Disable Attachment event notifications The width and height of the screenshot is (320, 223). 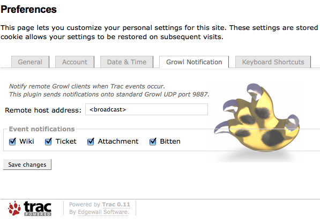click(91, 142)
